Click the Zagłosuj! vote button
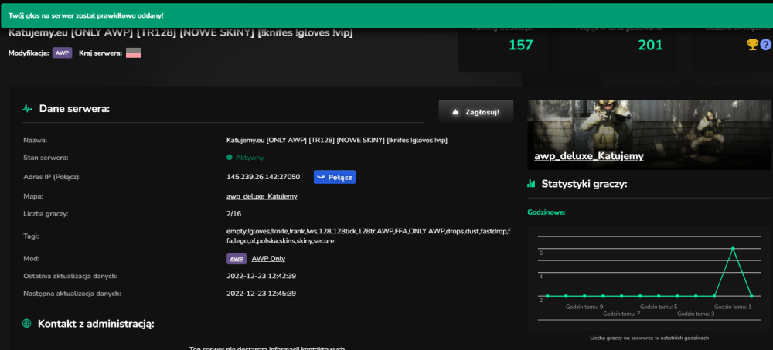773x350 pixels. point(475,112)
